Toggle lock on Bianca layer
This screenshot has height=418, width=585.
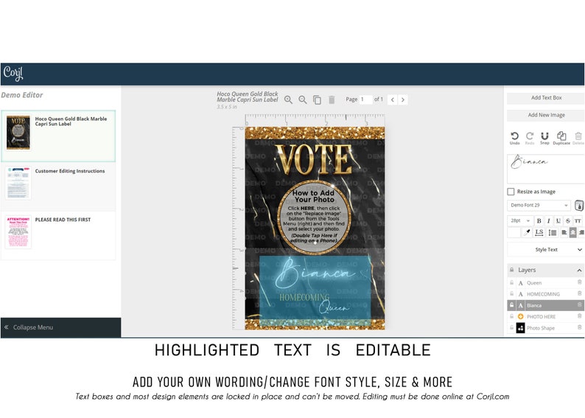click(512, 305)
